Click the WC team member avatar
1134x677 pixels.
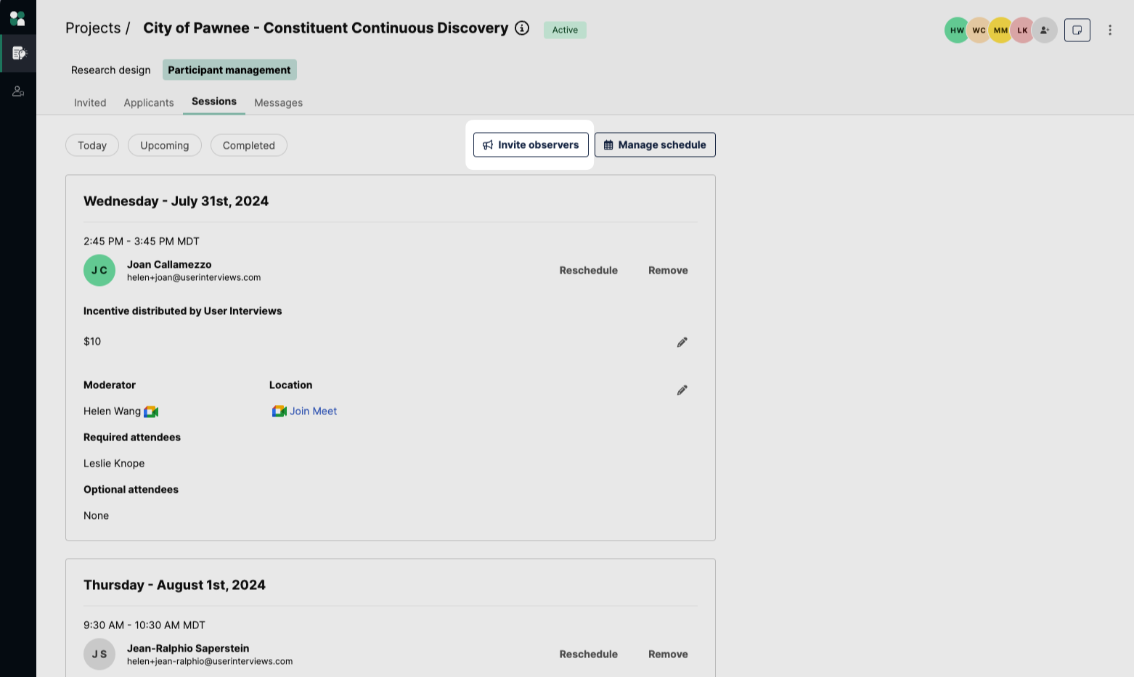979,30
